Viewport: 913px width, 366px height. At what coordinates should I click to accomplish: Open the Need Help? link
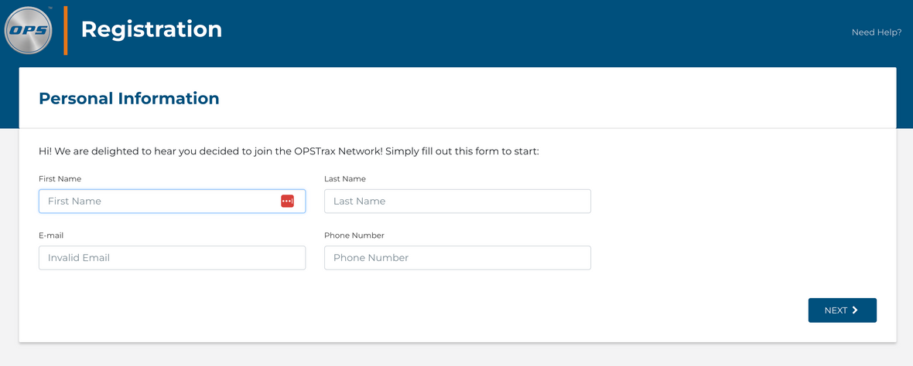click(876, 32)
